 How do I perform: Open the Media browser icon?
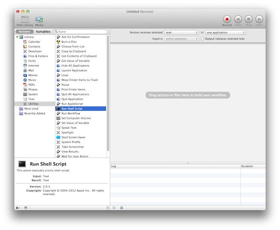tap(39, 19)
